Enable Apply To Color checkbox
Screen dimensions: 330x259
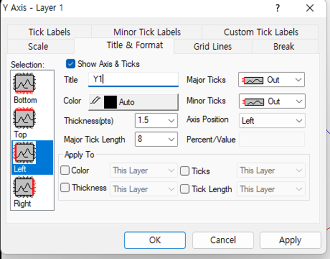pos(65,170)
